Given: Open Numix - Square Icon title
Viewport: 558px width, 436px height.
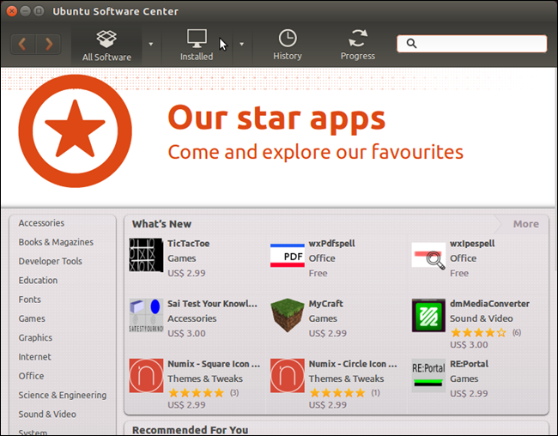Looking at the screenshot, I should [x=214, y=364].
